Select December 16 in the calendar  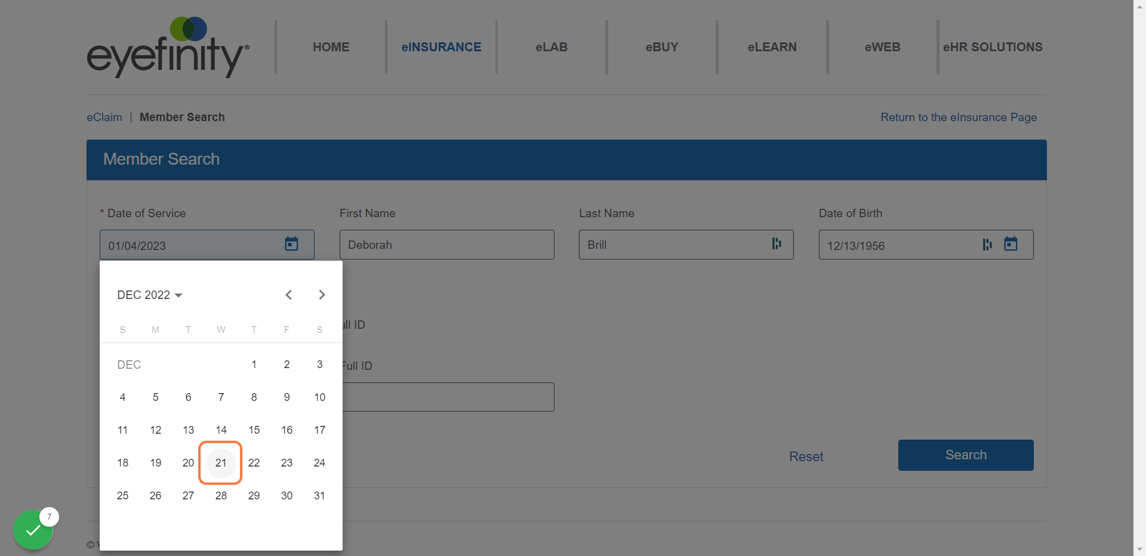286,430
